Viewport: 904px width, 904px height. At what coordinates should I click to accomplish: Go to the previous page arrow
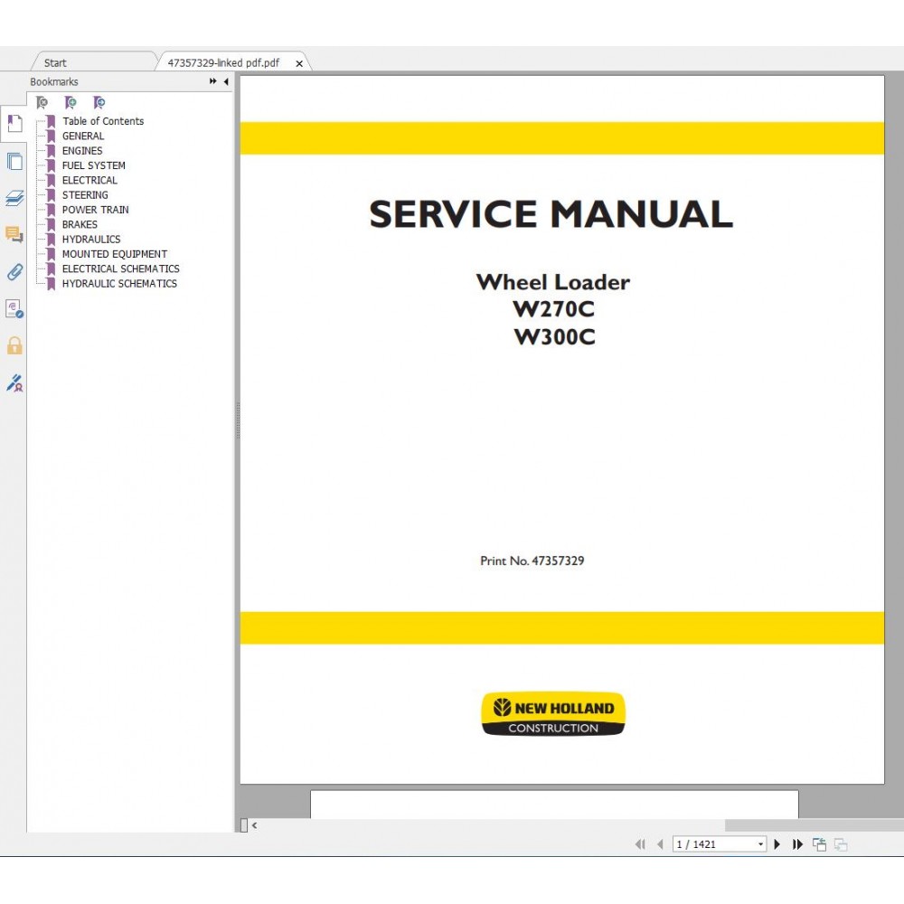coord(660,844)
